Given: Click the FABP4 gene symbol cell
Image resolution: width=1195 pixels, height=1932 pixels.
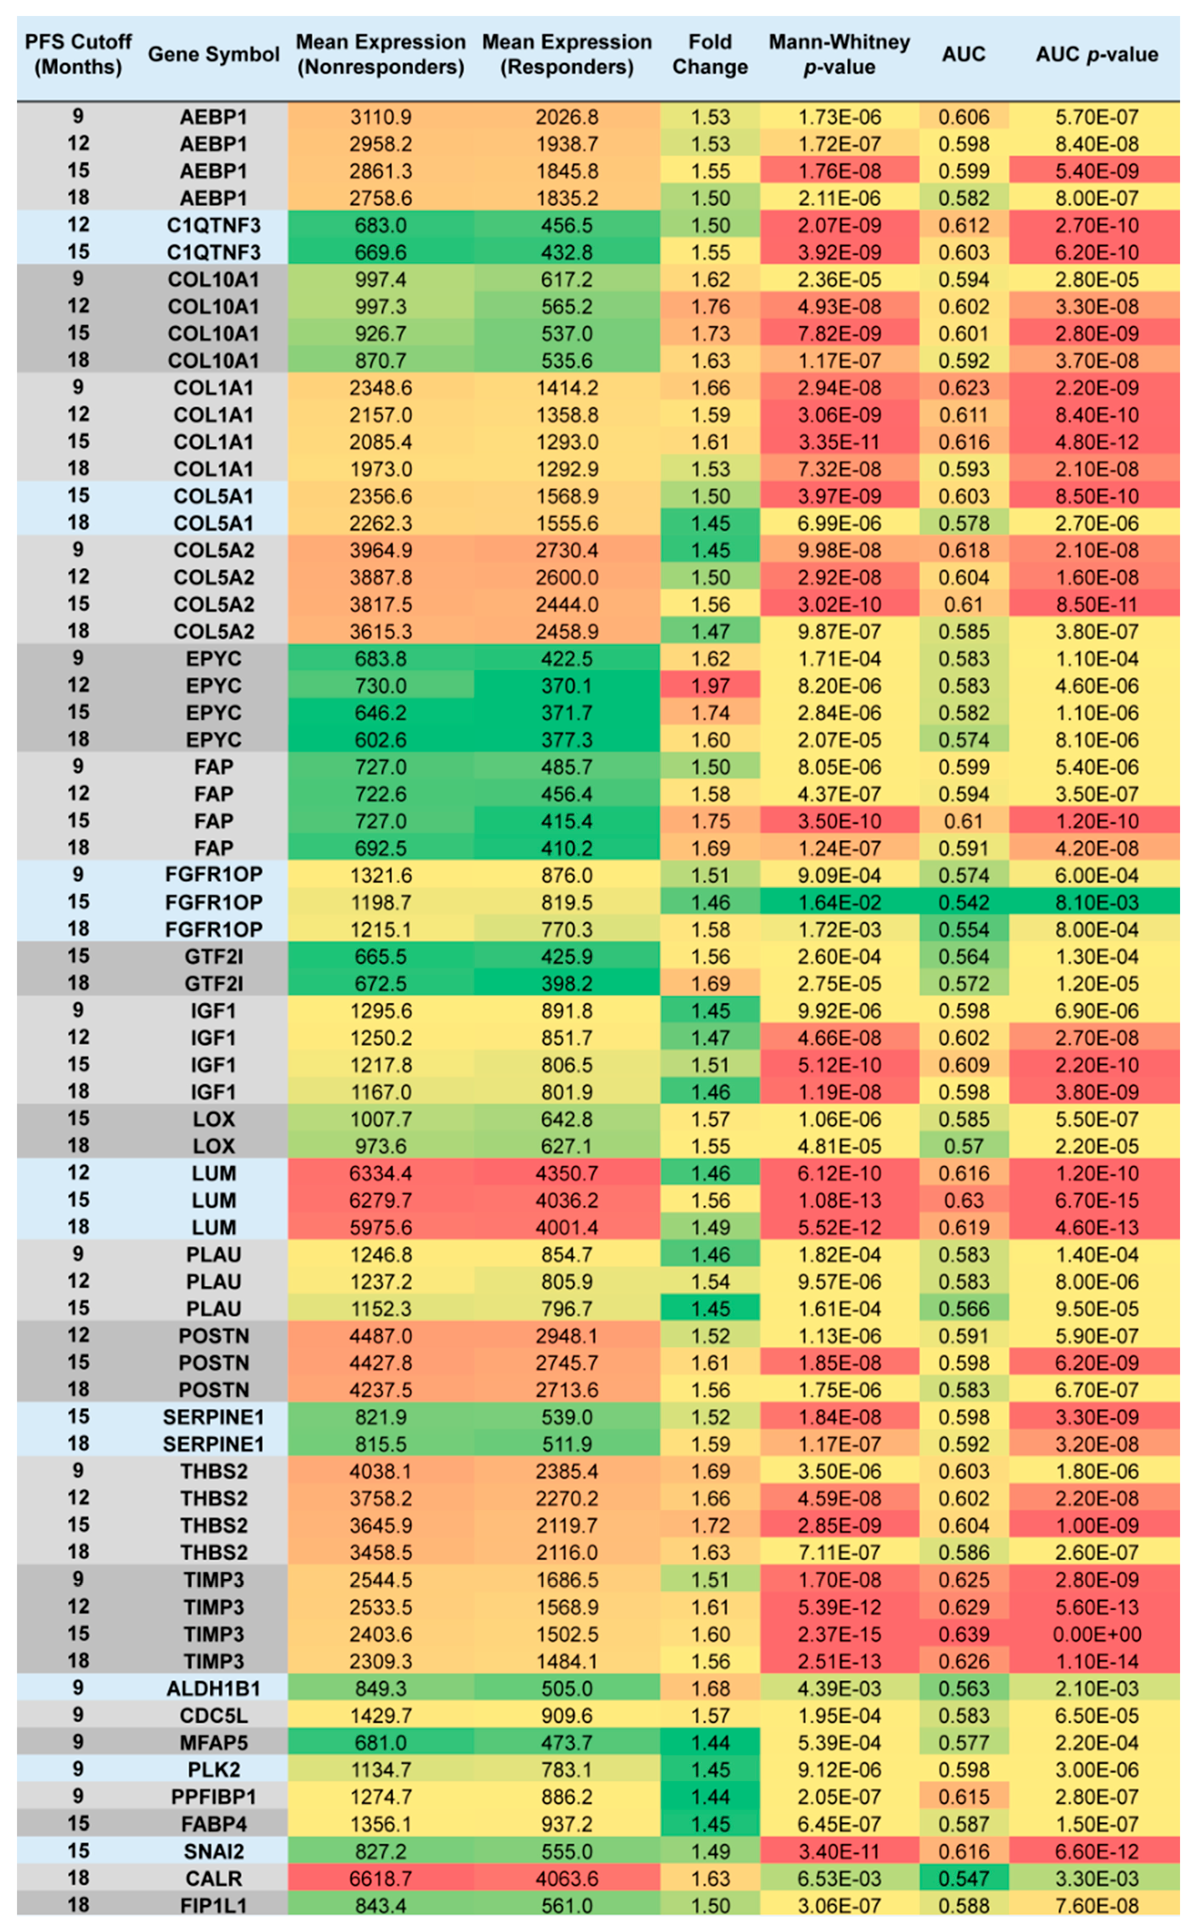Looking at the screenshot, I should [x=213, y=1823].
